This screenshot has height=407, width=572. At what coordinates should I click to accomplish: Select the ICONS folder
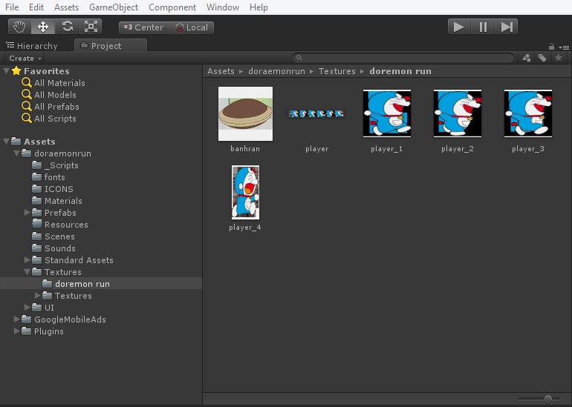pyautogui.click(x=59, y=189)
